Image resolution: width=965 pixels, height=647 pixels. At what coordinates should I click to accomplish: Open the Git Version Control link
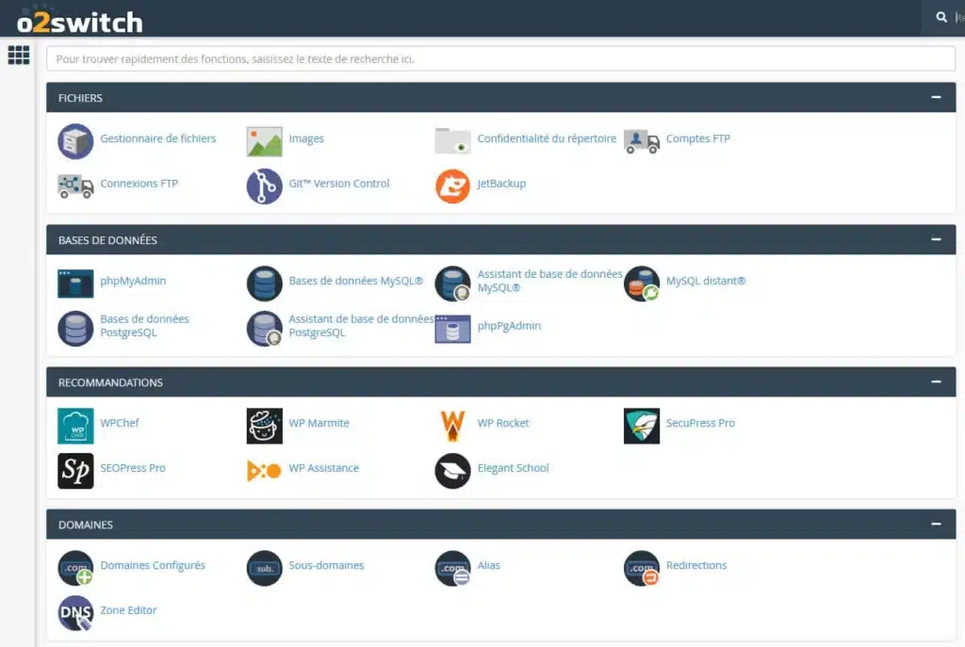[x=339, y=184]
